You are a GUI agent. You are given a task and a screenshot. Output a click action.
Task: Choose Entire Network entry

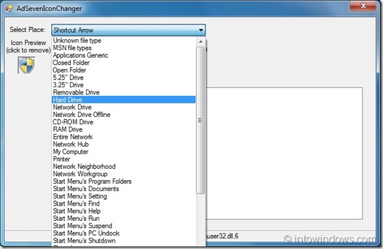coord(124,137)
